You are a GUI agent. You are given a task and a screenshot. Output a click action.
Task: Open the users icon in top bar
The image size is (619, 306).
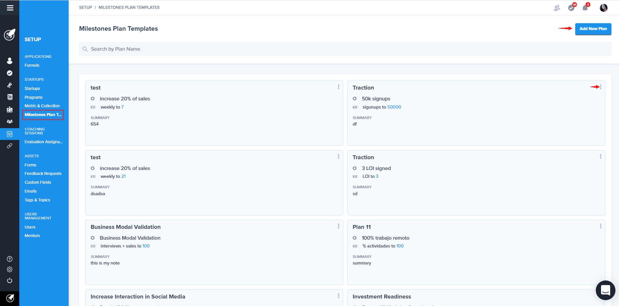(557, 8)
